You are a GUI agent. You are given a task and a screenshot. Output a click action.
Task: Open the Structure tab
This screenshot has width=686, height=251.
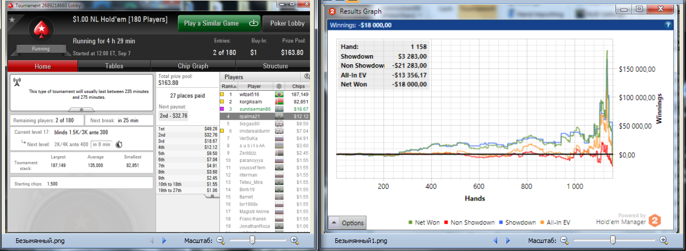click(x=275, y=66)
